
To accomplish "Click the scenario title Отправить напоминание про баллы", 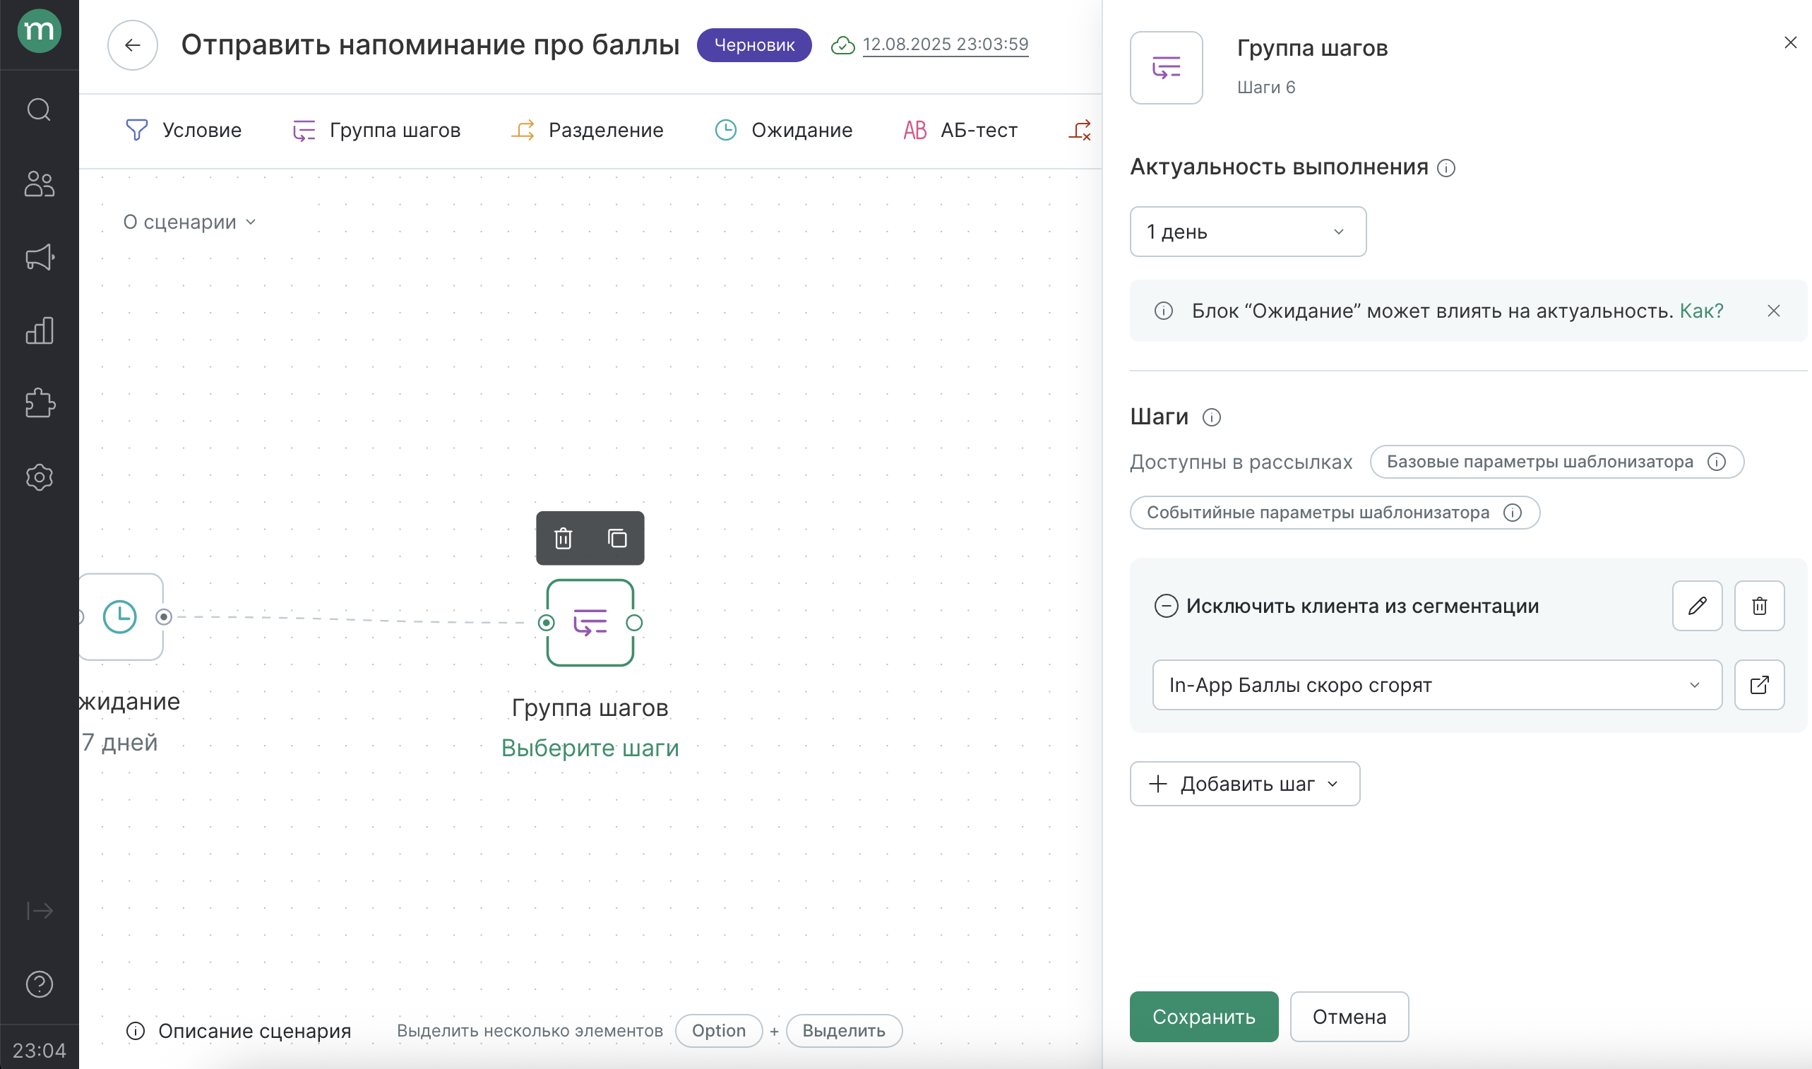I will click(x=430, y=44).
